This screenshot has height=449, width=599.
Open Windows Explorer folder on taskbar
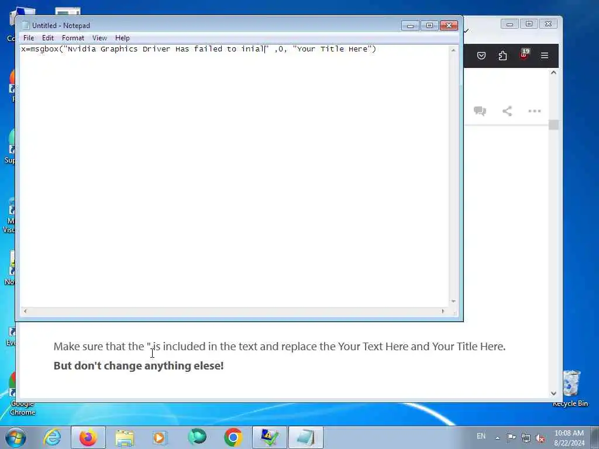coord(125,438)
